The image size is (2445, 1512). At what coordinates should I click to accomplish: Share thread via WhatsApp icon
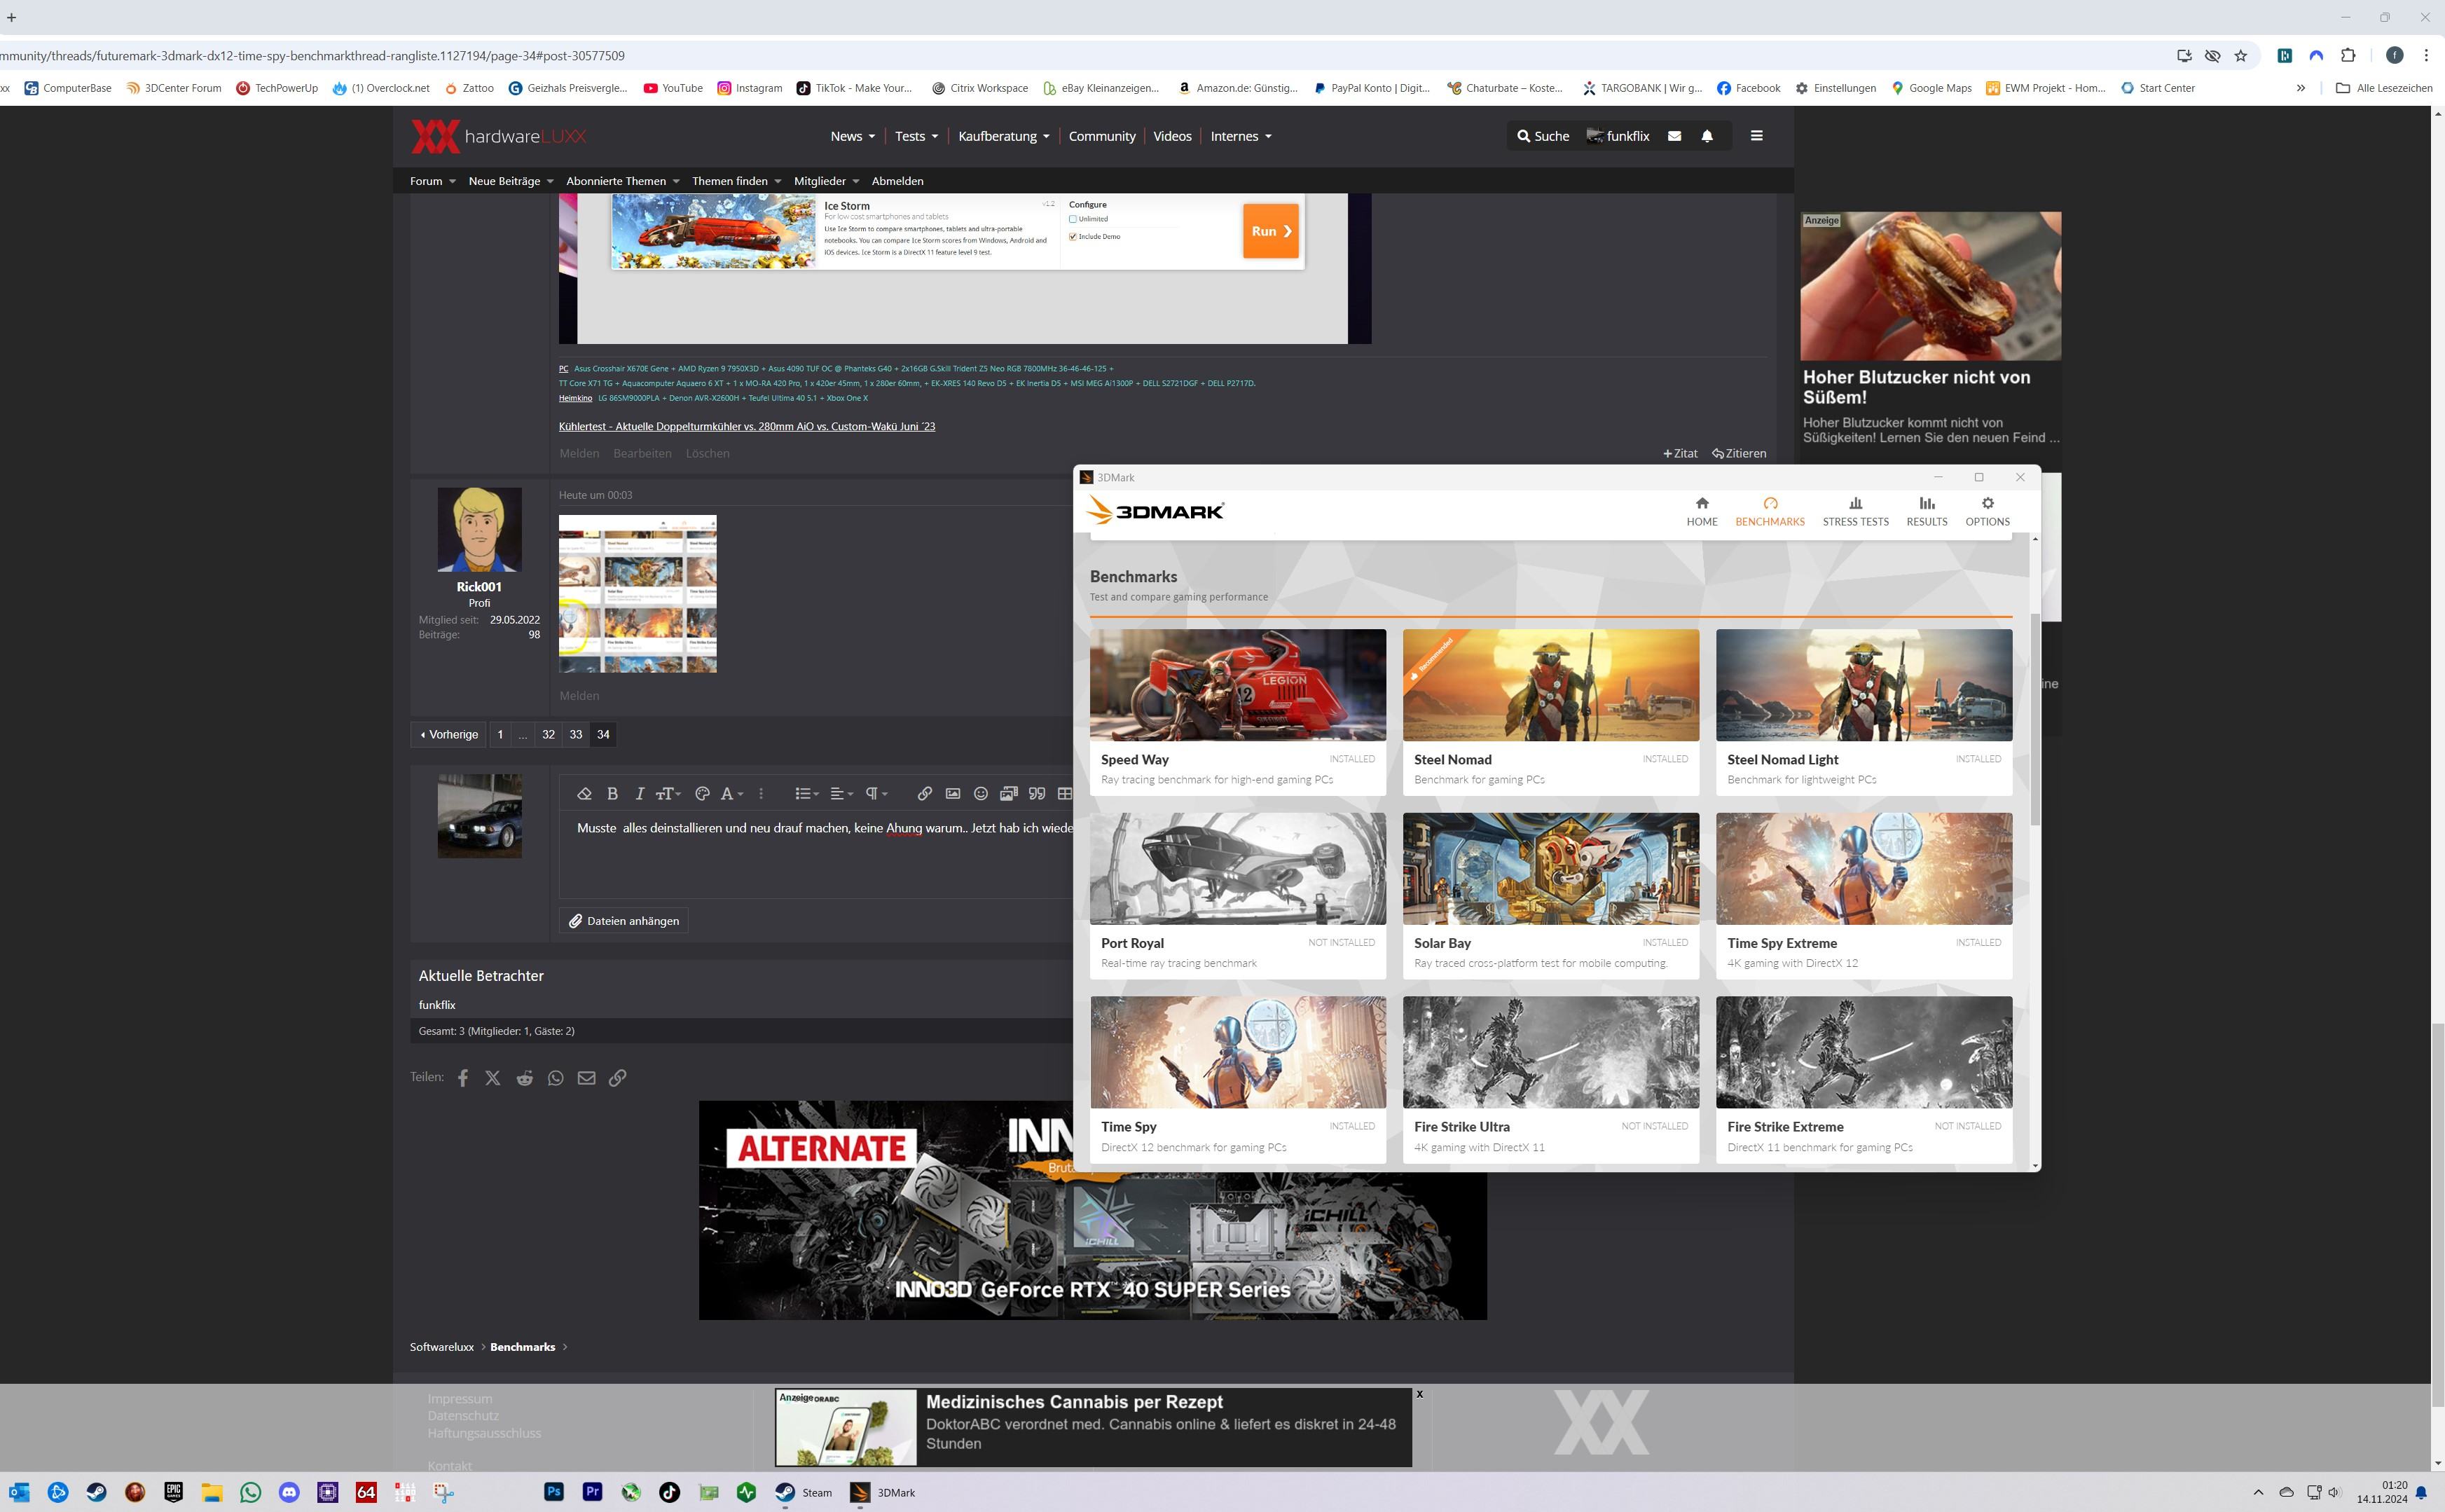pyautogui.click(x=556, y=1078)
